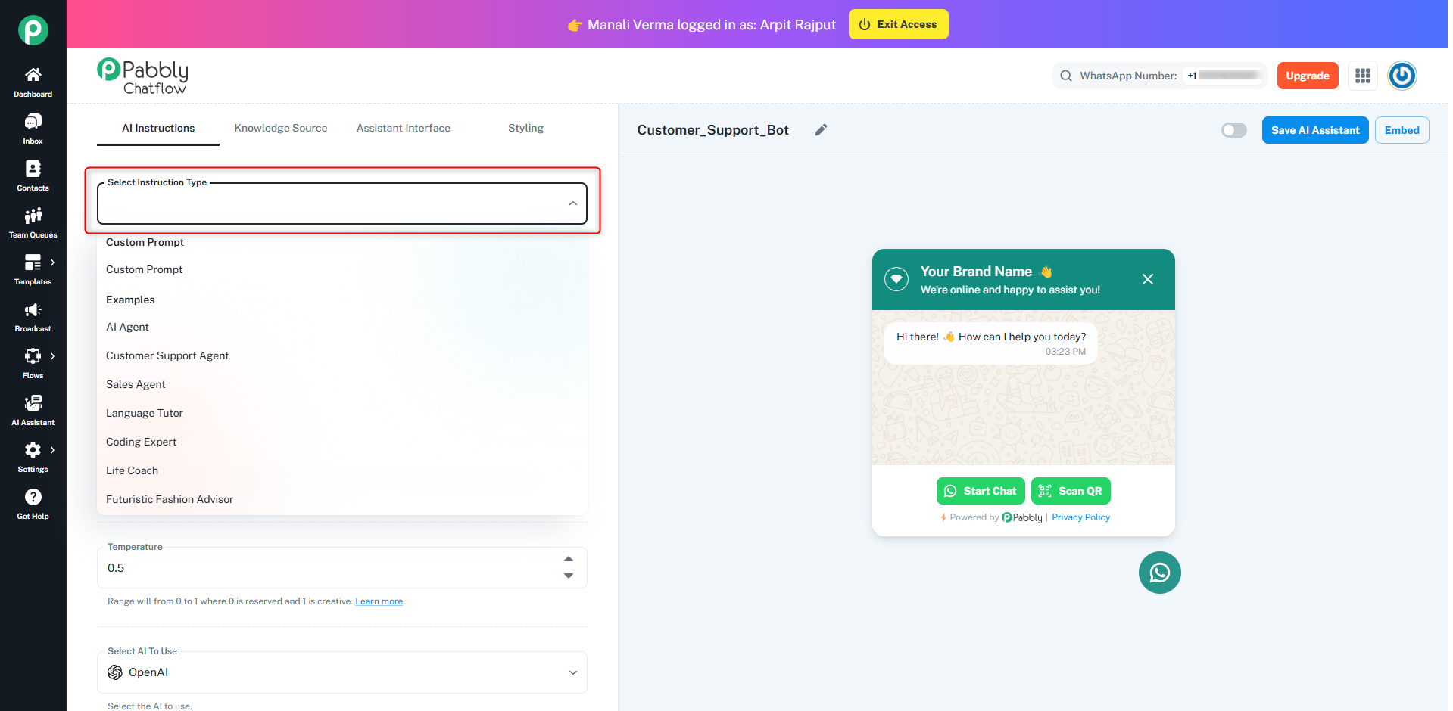The width and height of the screenshot is (1453, 711).
Task: Open the Select AI To Use dropdown
Action: [x=342, y=672]
